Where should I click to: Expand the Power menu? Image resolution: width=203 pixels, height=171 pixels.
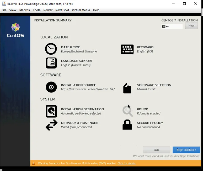[48, 10]
